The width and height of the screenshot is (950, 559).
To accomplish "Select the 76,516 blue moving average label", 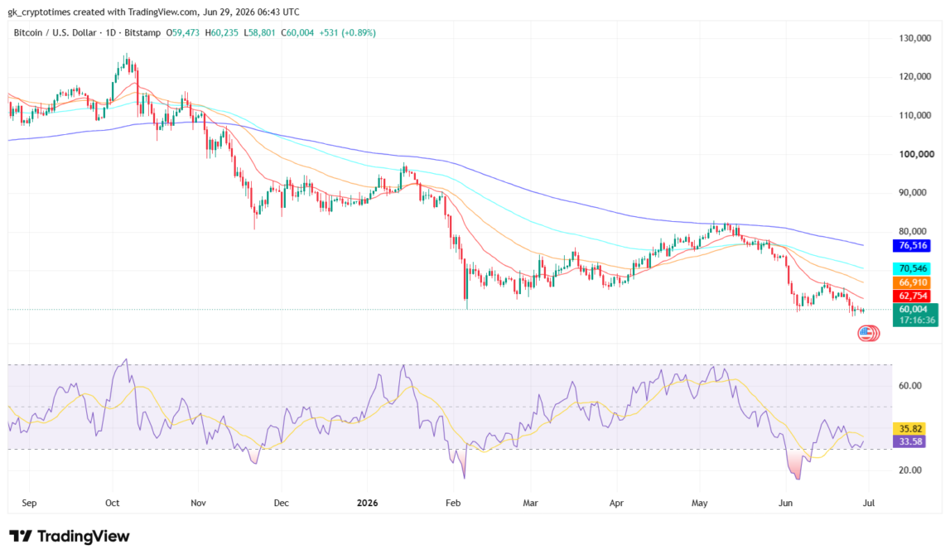I will [x=913, y=245].
